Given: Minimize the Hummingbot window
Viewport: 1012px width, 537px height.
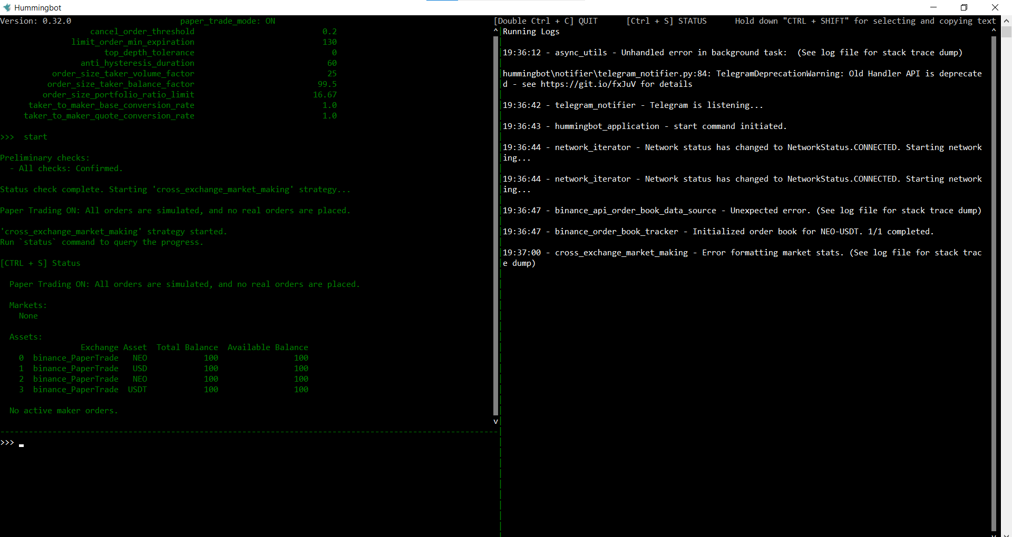Looking at the screenshot, I should pos(933,7).
